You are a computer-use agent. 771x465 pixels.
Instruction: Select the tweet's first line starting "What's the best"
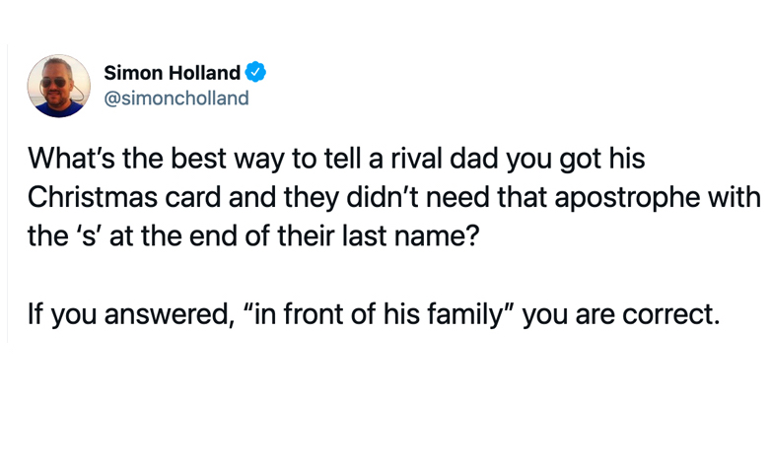335,158
